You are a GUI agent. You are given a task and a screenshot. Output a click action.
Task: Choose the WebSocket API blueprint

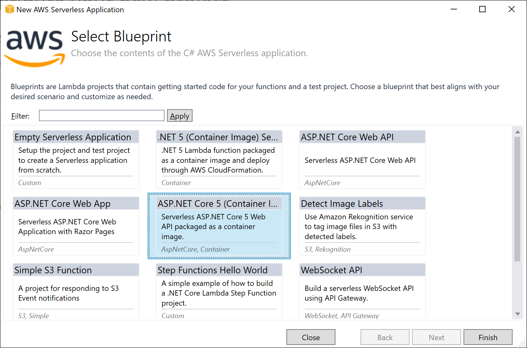362,292
